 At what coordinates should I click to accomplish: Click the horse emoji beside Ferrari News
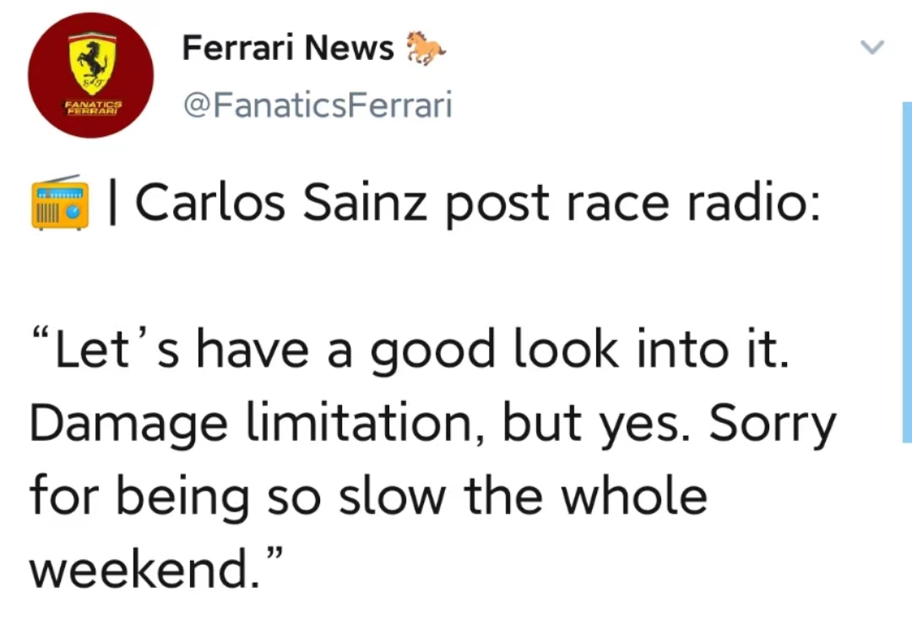[425, 47]
